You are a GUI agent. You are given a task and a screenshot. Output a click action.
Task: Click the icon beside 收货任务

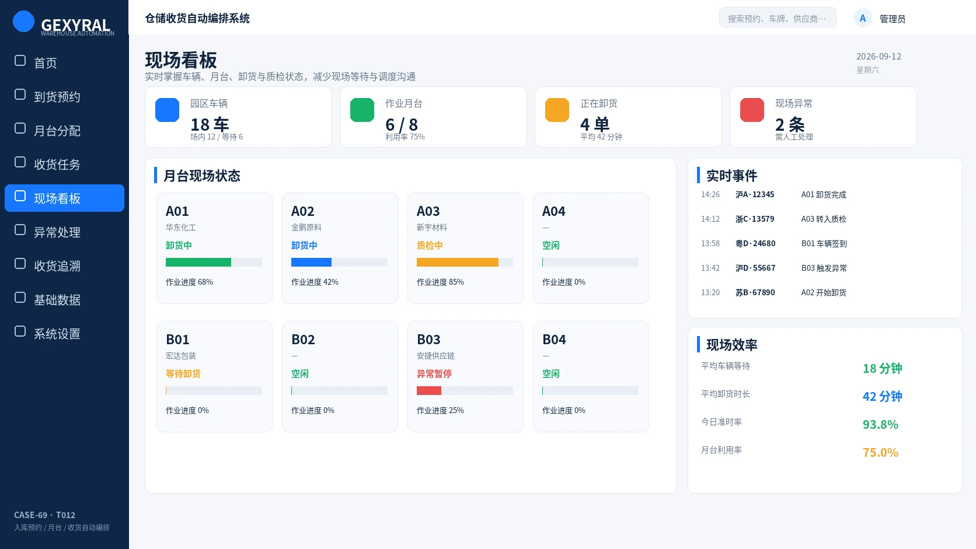click(x=20, y=162)
